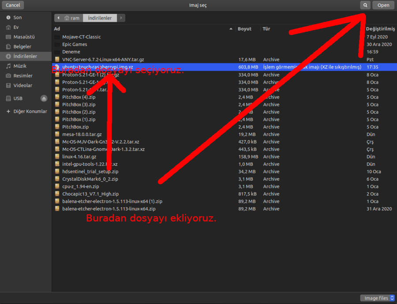Viewport: 397px width, 304px height.
Task: Select hdsentinel_trial_setup.zip
Action: coord(225,171)
